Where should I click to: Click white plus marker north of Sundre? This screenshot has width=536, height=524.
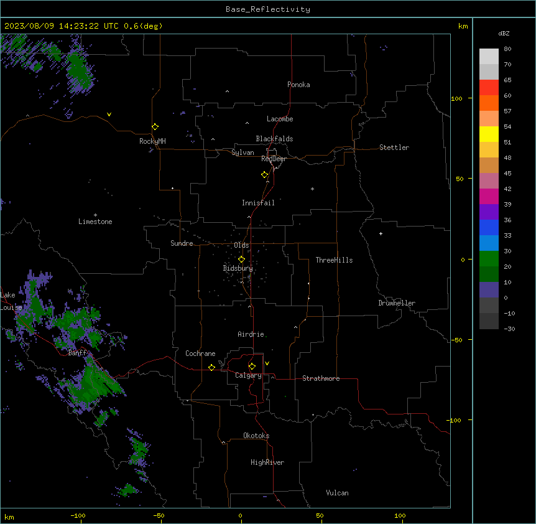[173, 188]
